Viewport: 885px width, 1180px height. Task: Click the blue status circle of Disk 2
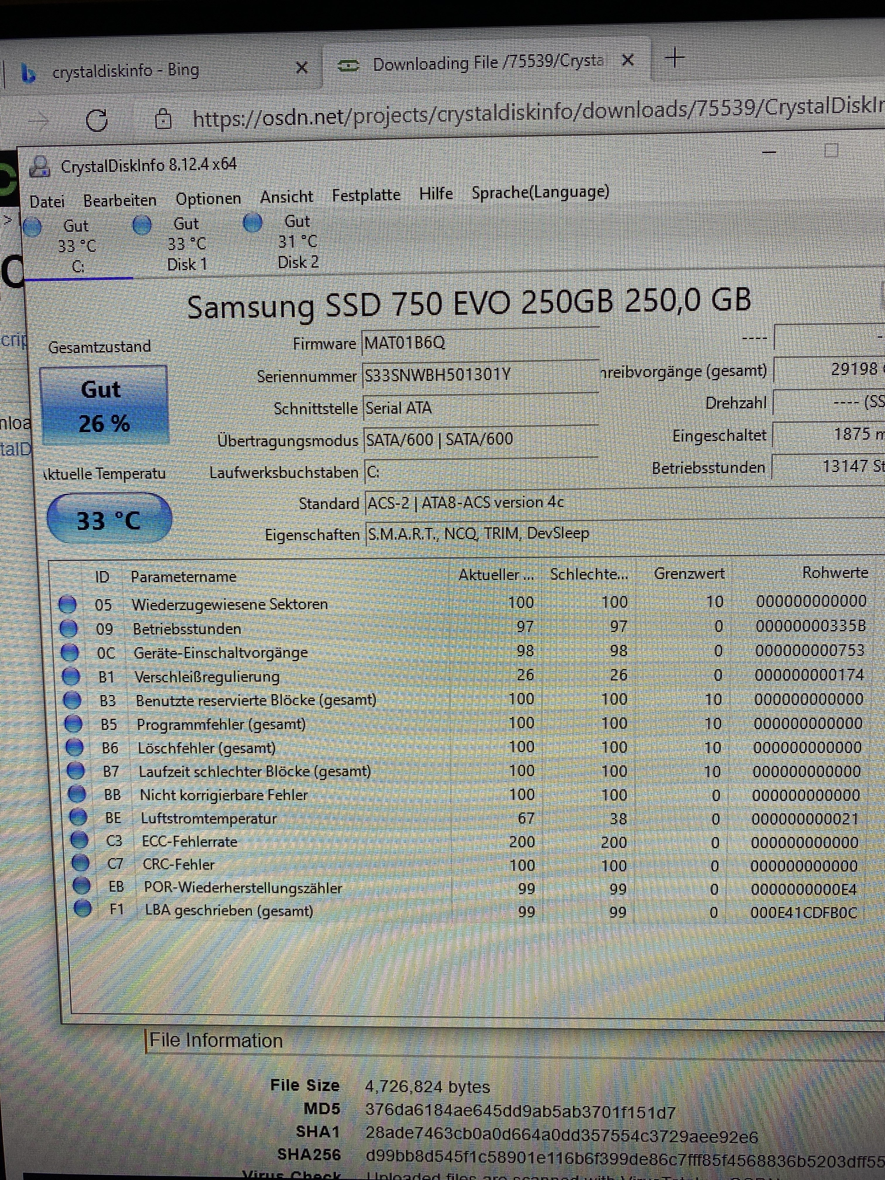[x=252, y=222]
